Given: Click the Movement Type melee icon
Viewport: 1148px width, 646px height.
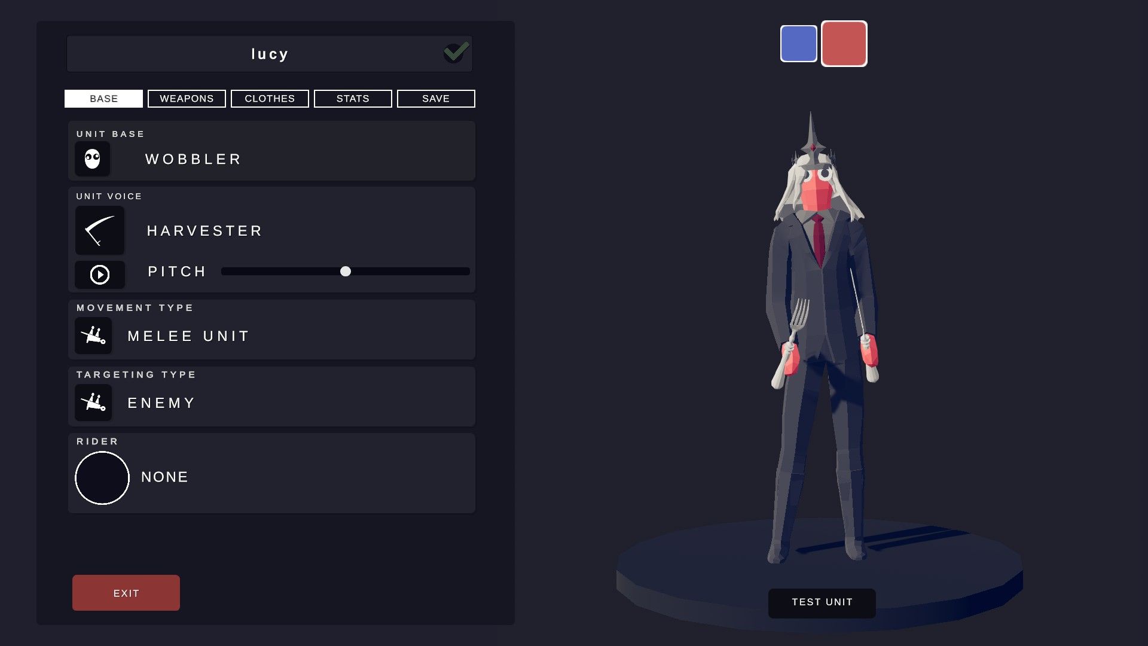Looking at the screenshot, I should pyautogui.click(x=93, y=336).
